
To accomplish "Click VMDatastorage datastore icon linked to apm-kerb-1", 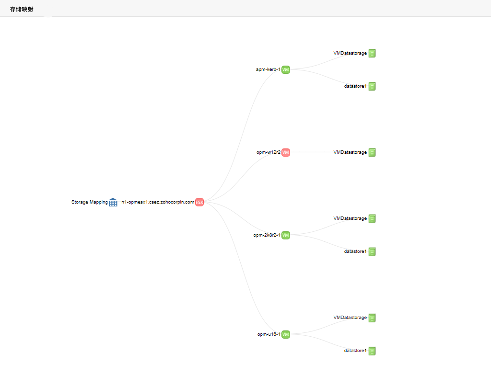I will tap(372, 53).
